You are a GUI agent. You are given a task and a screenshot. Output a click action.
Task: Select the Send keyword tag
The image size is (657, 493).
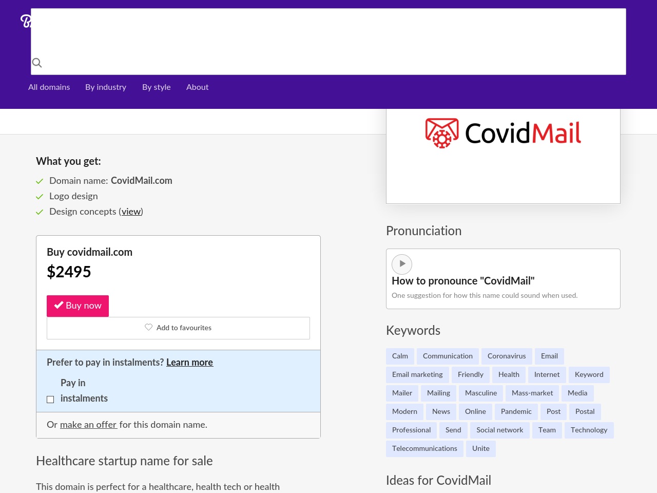point(453,430)
